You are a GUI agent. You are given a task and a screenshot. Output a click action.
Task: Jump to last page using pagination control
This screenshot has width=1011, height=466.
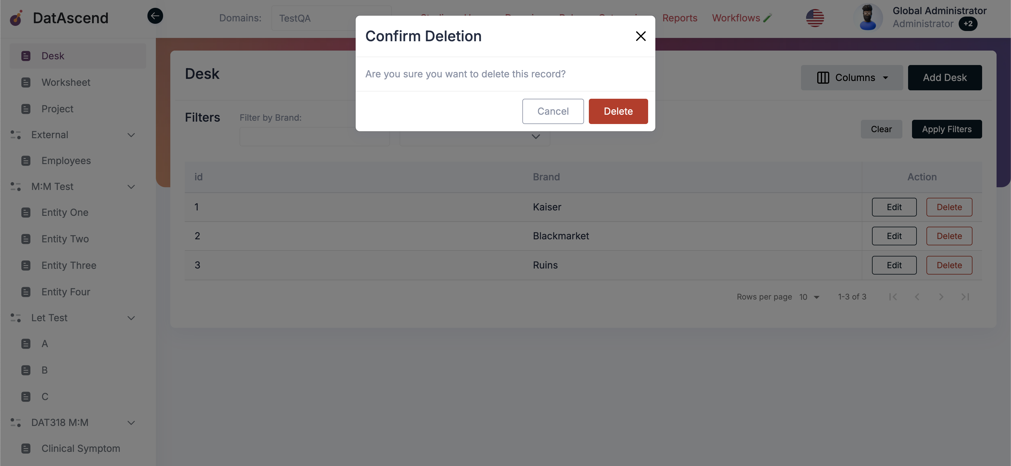(966, 297)
